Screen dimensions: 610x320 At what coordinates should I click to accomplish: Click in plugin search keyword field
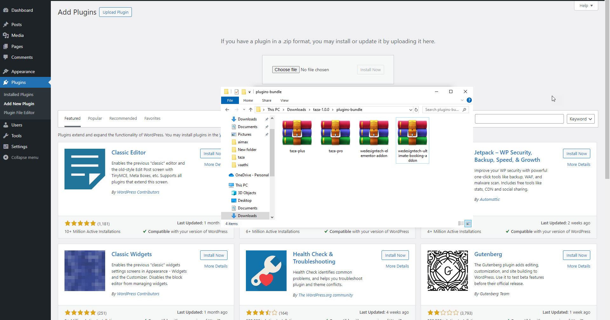519,119
